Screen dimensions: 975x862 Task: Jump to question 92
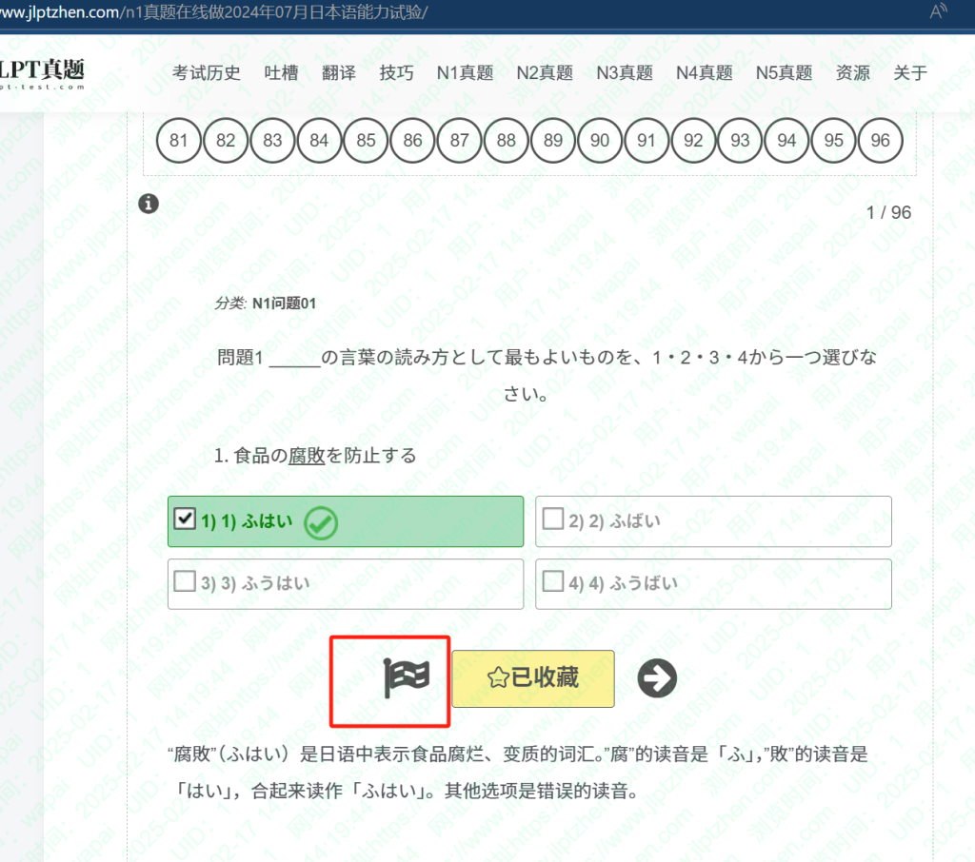coord(693,141)
